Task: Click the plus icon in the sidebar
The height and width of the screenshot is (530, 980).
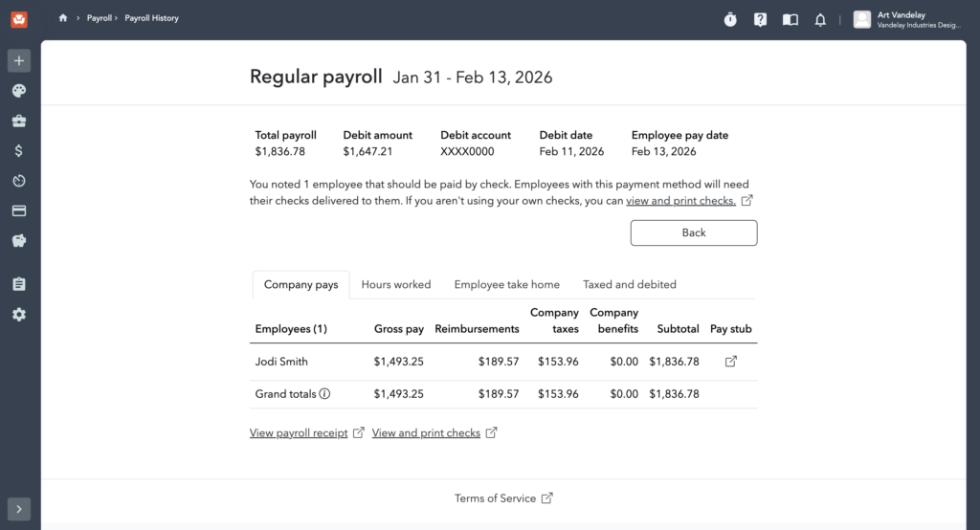Action: point(19,60)
